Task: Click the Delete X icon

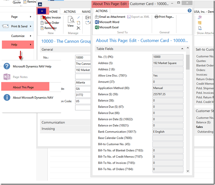Action: click(x=78, y=28)
